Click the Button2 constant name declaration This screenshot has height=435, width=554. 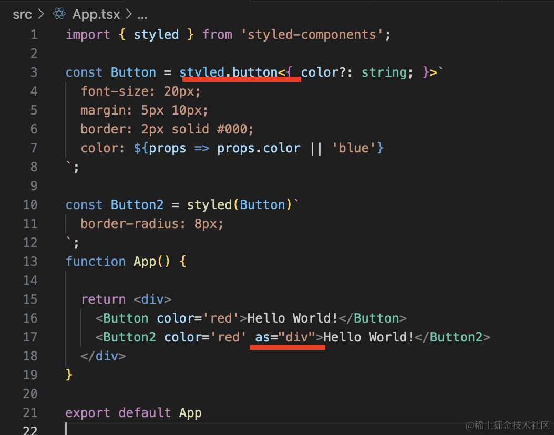tap(137, 205)
